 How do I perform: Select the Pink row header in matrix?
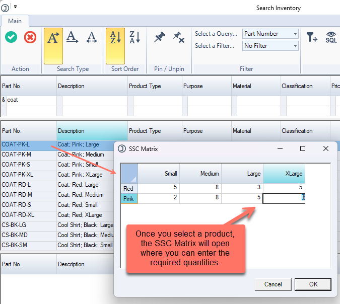[x=129, y=198]
